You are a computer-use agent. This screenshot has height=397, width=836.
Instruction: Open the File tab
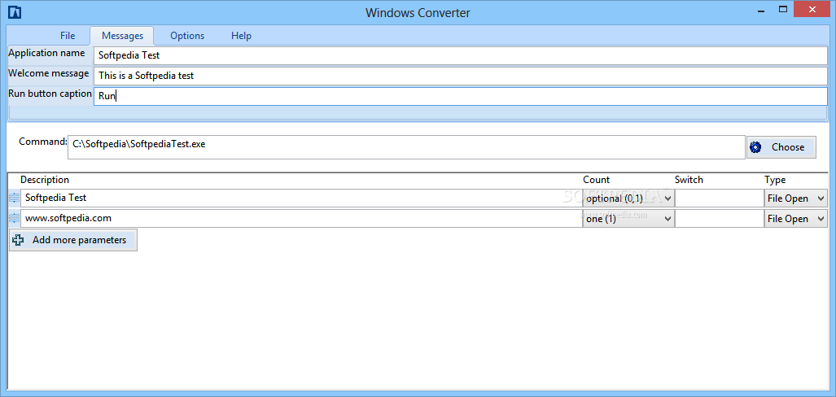[68, 36]
